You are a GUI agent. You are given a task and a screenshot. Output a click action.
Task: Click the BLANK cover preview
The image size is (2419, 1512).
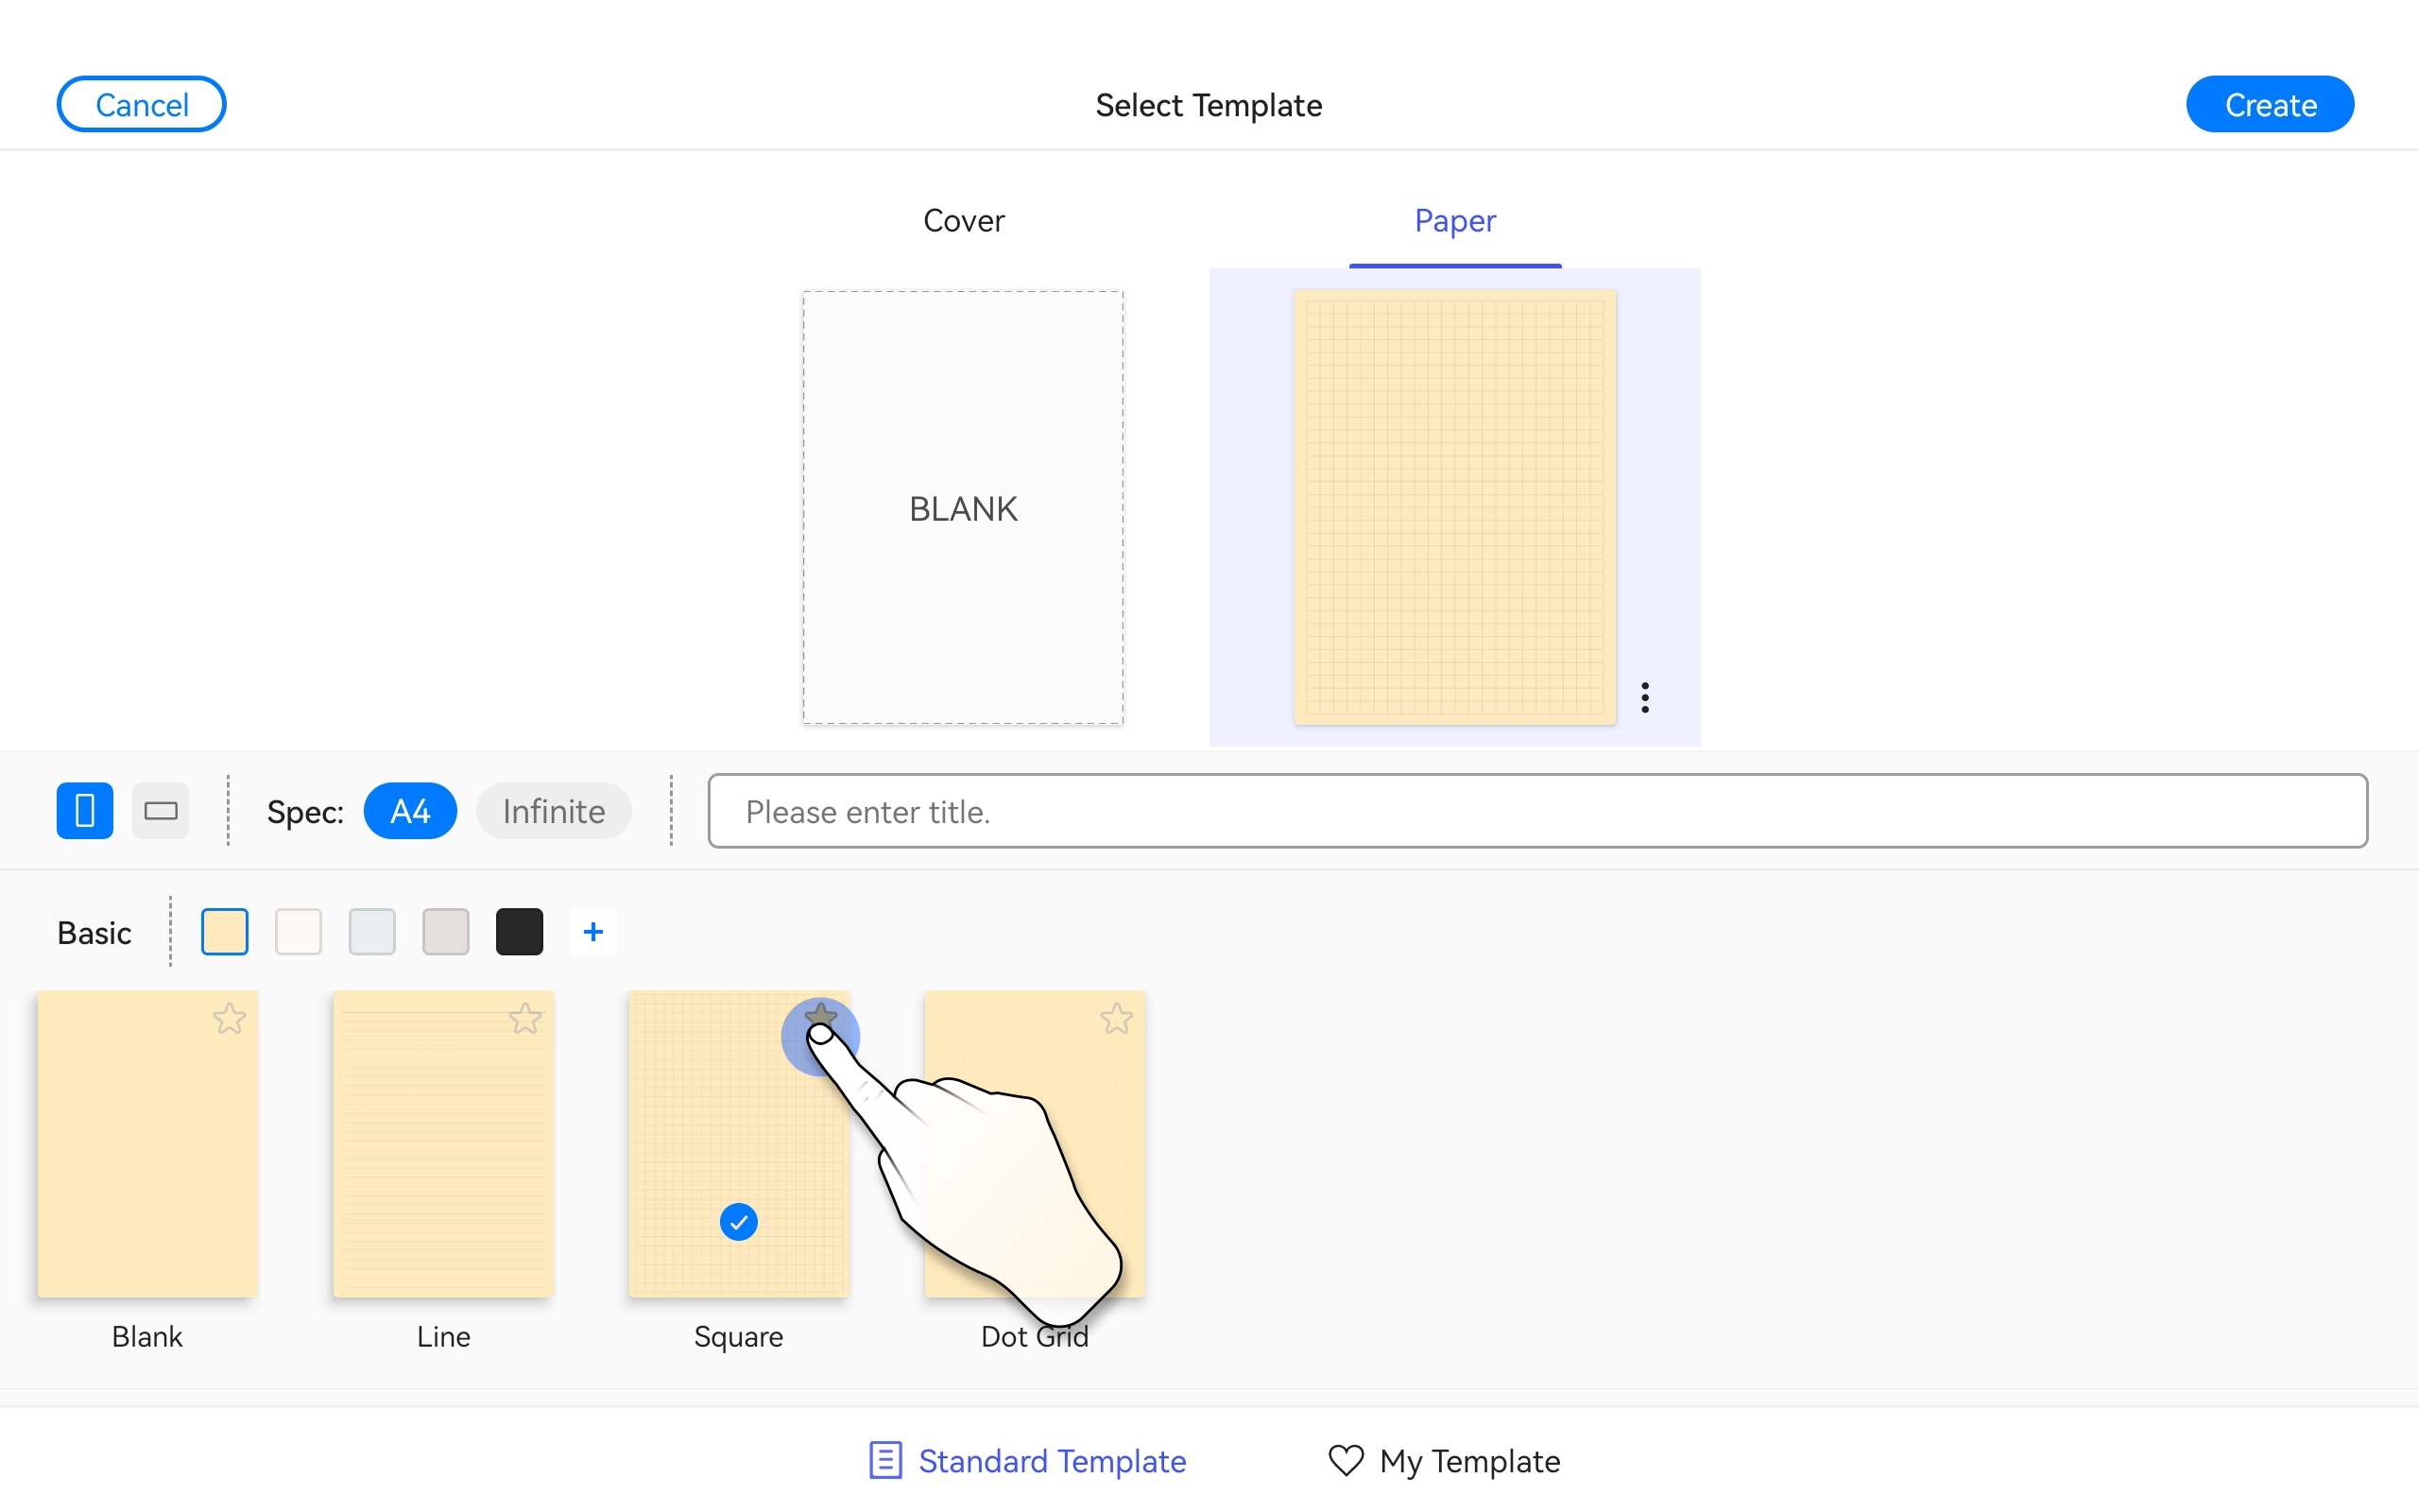(964, 508)
